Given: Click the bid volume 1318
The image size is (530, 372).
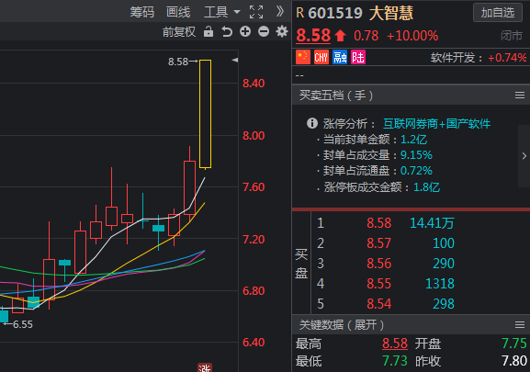Looking at the screenshot, I should coord(440,284).
